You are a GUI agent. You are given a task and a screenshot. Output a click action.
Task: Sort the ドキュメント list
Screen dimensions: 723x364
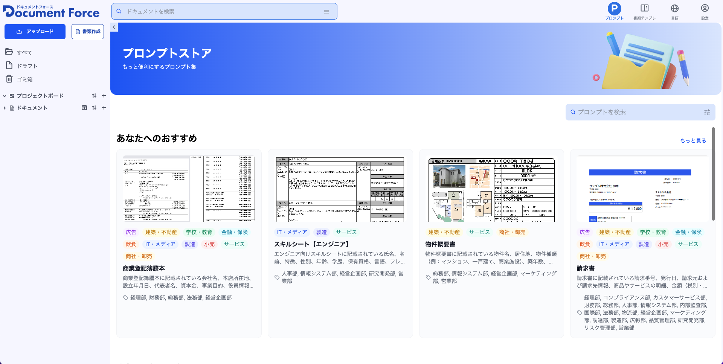[x=94, y=108]
